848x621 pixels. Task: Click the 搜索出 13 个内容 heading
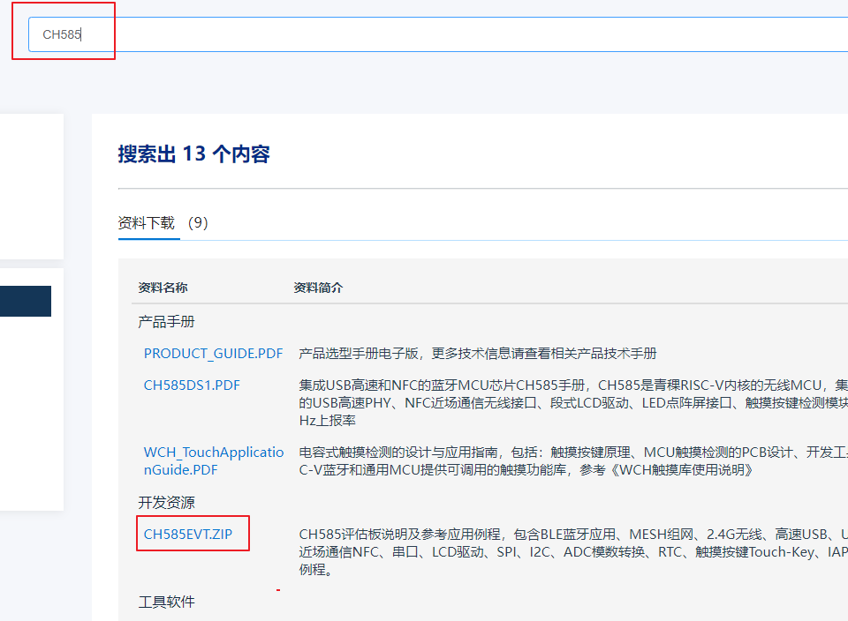(x=193, y=153)
